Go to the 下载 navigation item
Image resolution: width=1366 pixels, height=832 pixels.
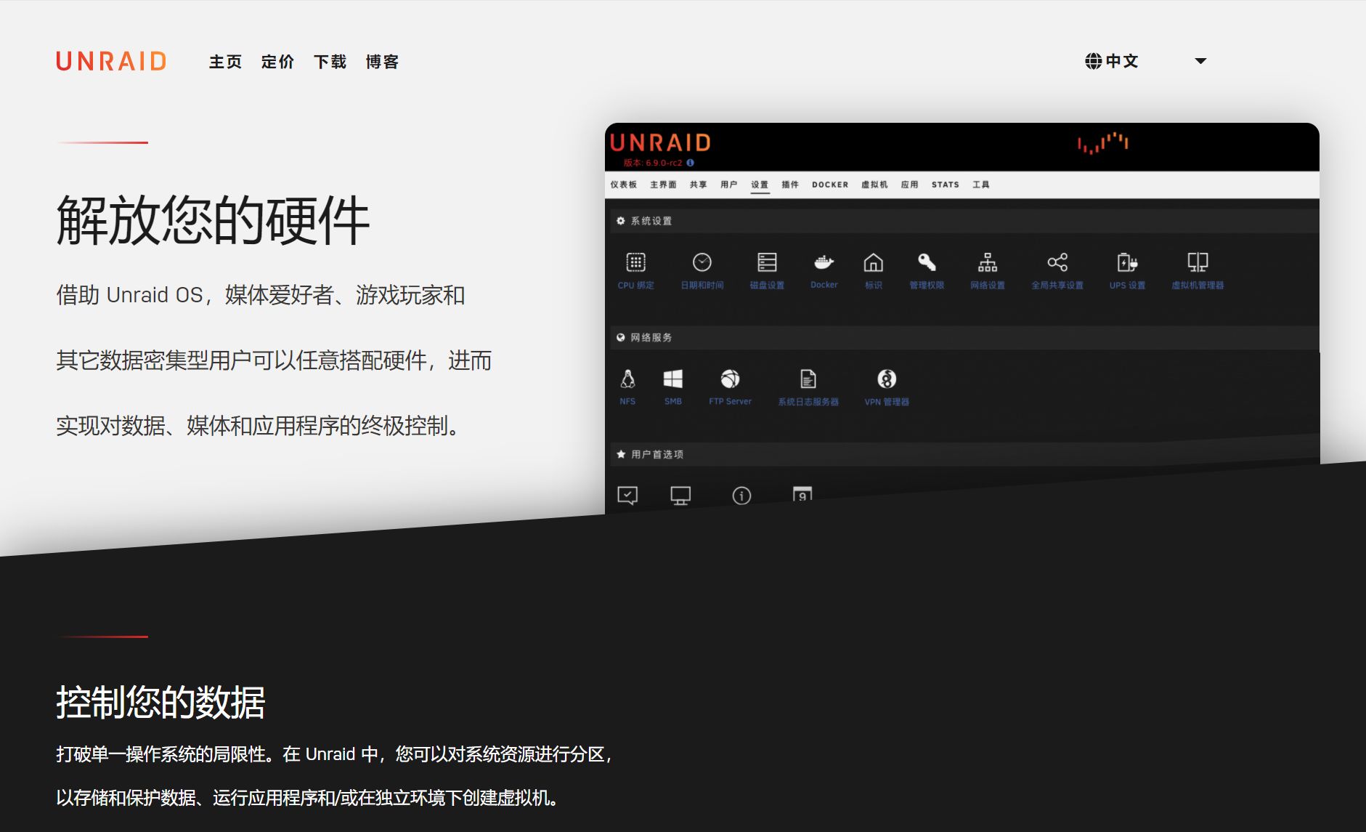330,62
